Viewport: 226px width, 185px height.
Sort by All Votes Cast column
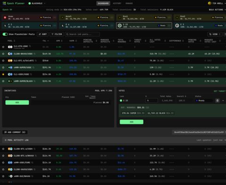pyautogui.click(x=158, y=41)
